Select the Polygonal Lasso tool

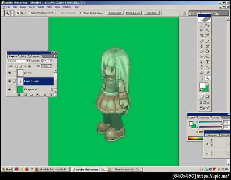[201, 30]
